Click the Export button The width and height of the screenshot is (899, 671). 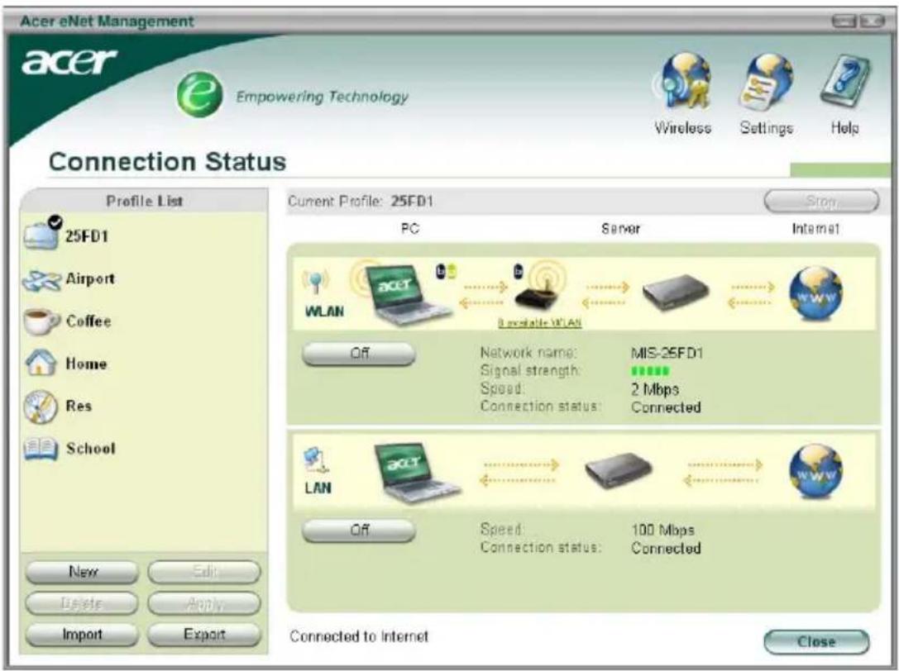[x=204, y=635]
